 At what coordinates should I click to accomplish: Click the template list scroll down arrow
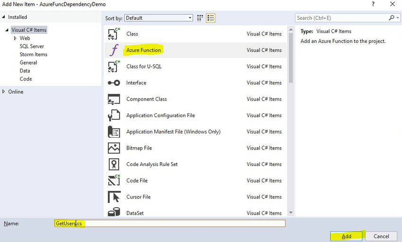291,213
